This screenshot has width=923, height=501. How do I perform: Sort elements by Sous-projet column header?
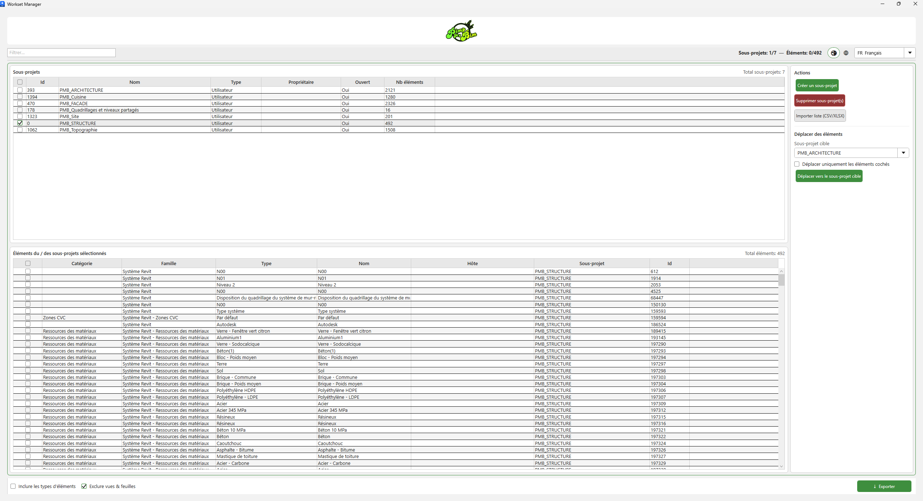pyautogui.click(x=592, y=263)
